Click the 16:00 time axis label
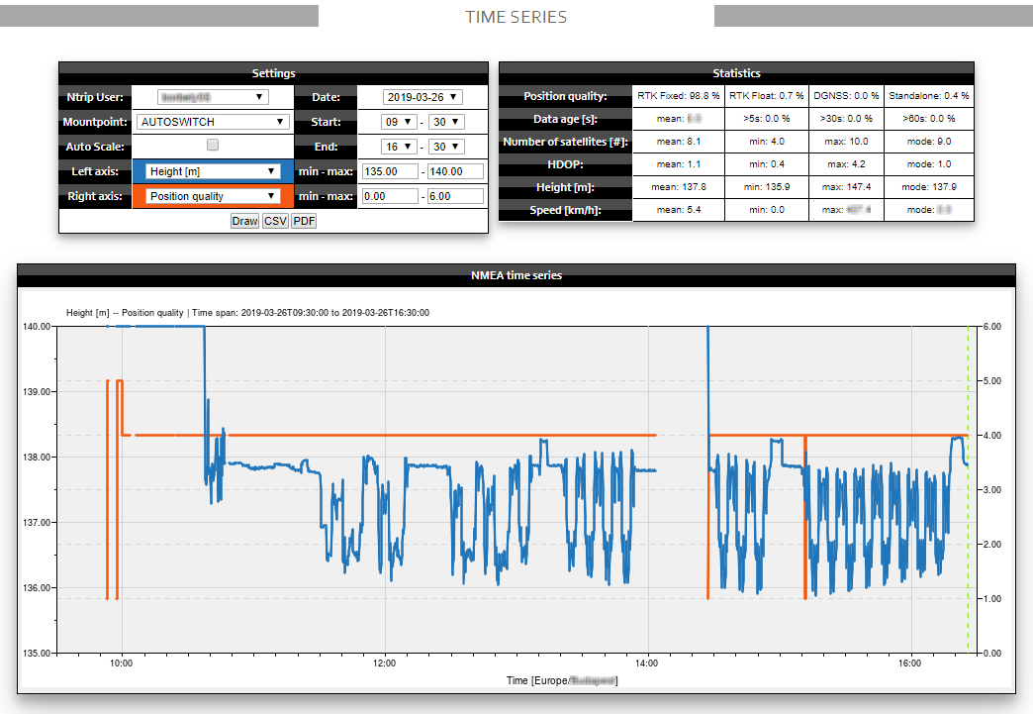1033x714 pixels. click(x=909, y=663)
